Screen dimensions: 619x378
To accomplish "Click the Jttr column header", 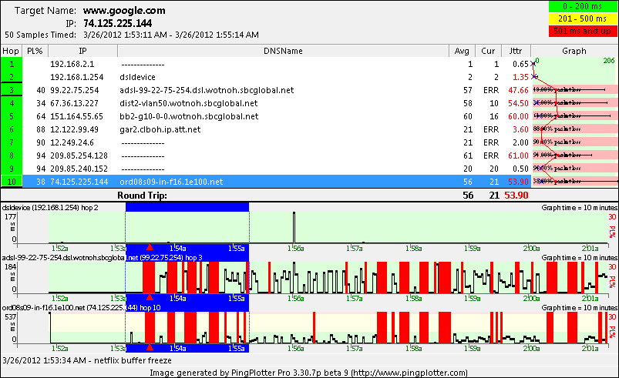I will 515,50.
